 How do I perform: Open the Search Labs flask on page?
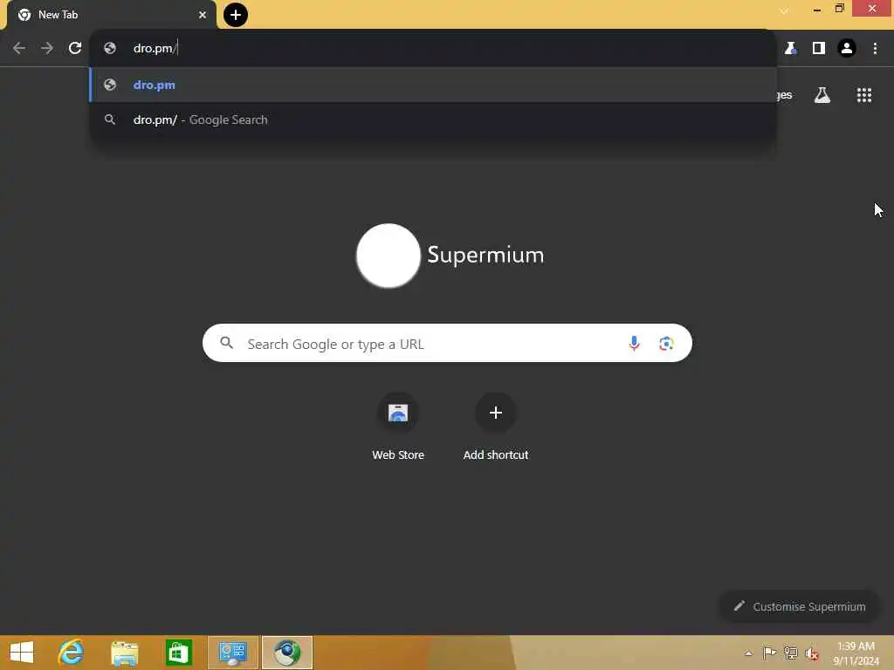822,95
